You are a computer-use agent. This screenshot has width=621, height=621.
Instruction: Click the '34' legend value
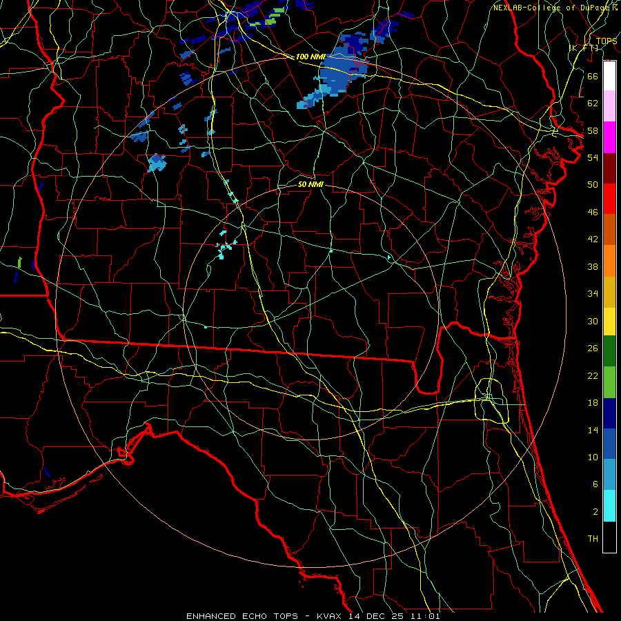[593, 293]
